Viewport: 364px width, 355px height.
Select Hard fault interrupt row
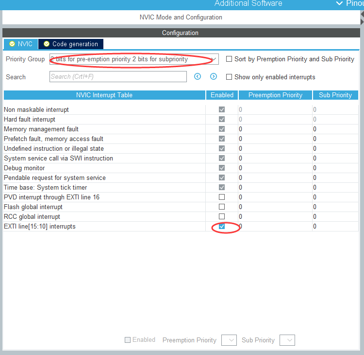pos(181,119)
